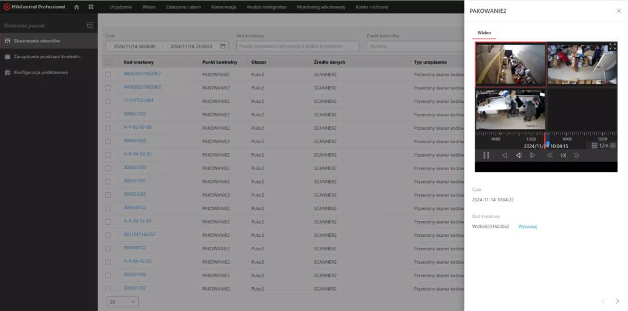Collapse the left sidebar navigation
This screenshot has width=628, height=311.
coord(90,25)
